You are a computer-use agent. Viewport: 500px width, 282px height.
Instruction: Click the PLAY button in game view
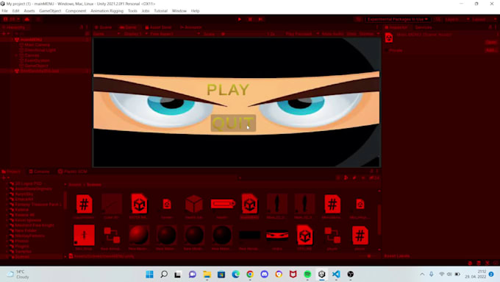point(228,90)
